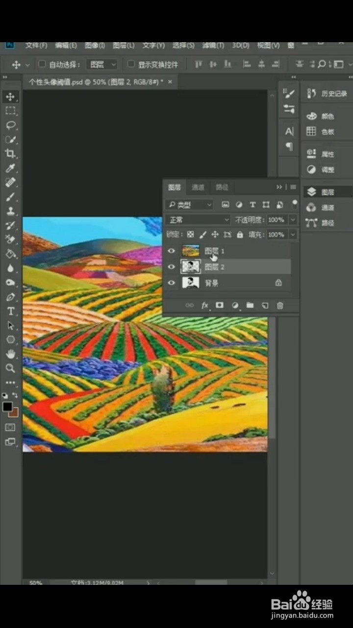Expand Layers panel double-arrow
The height and width of the screenshot is (628, 353).
[x=279, y=187]
